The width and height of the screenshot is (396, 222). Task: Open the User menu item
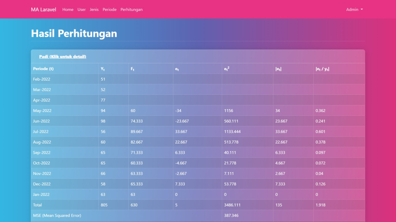pyautogui.click(x=82, y=9)
